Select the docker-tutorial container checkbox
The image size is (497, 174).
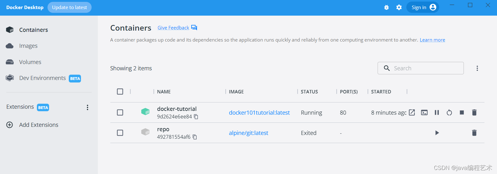coord(120,112)
